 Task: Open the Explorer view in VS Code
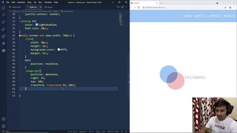tap(3, 8)
